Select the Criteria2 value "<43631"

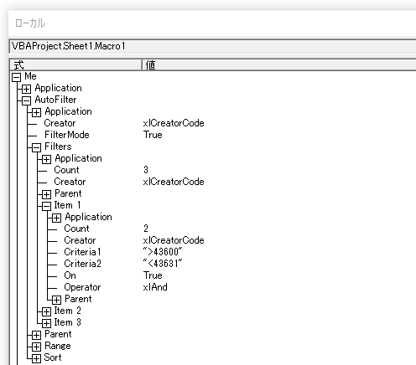[x=163, y=264]
